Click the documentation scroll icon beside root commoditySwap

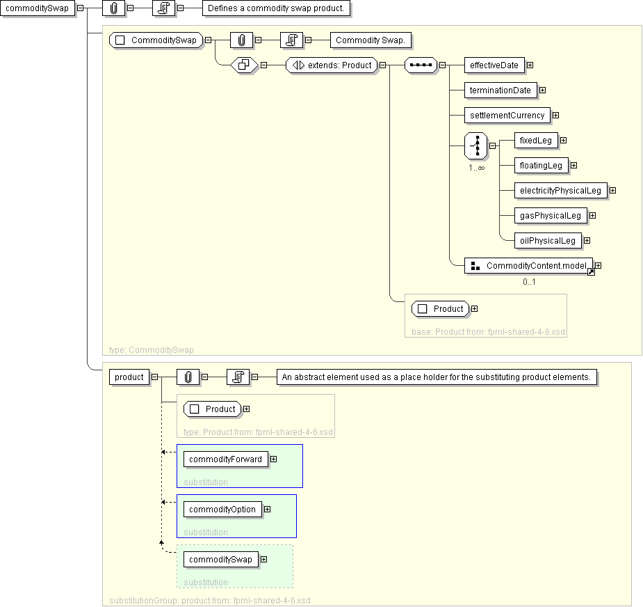click(163, 8)
